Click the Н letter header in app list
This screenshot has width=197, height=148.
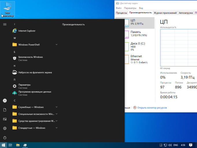[14, 66]
